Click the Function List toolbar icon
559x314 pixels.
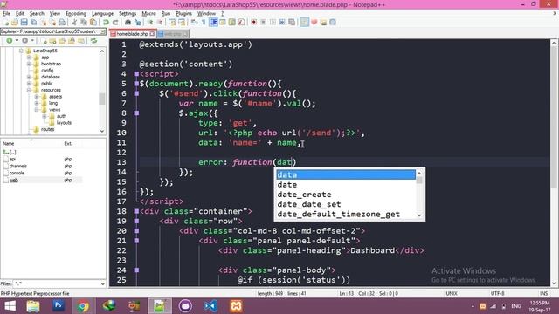click(241, 23)
